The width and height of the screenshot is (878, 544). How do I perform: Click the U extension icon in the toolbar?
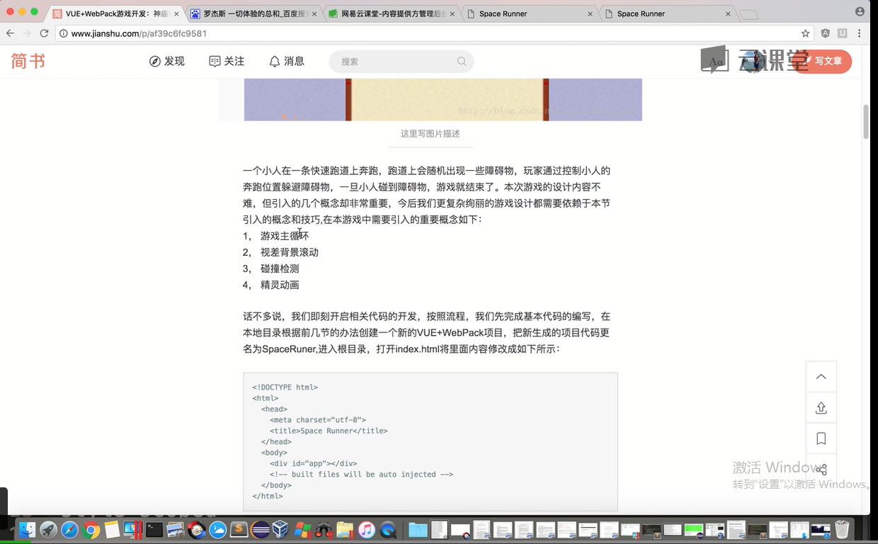[x=843, y=33]
